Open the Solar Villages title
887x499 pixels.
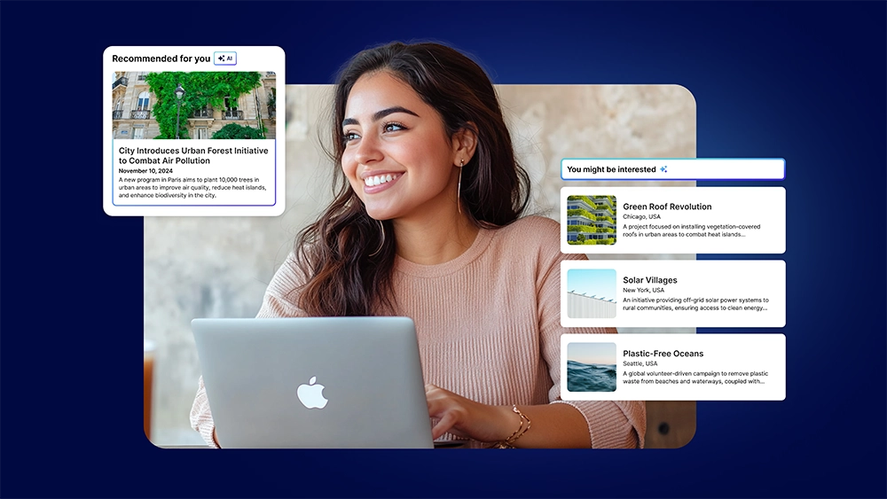click(x=650, y=280)
